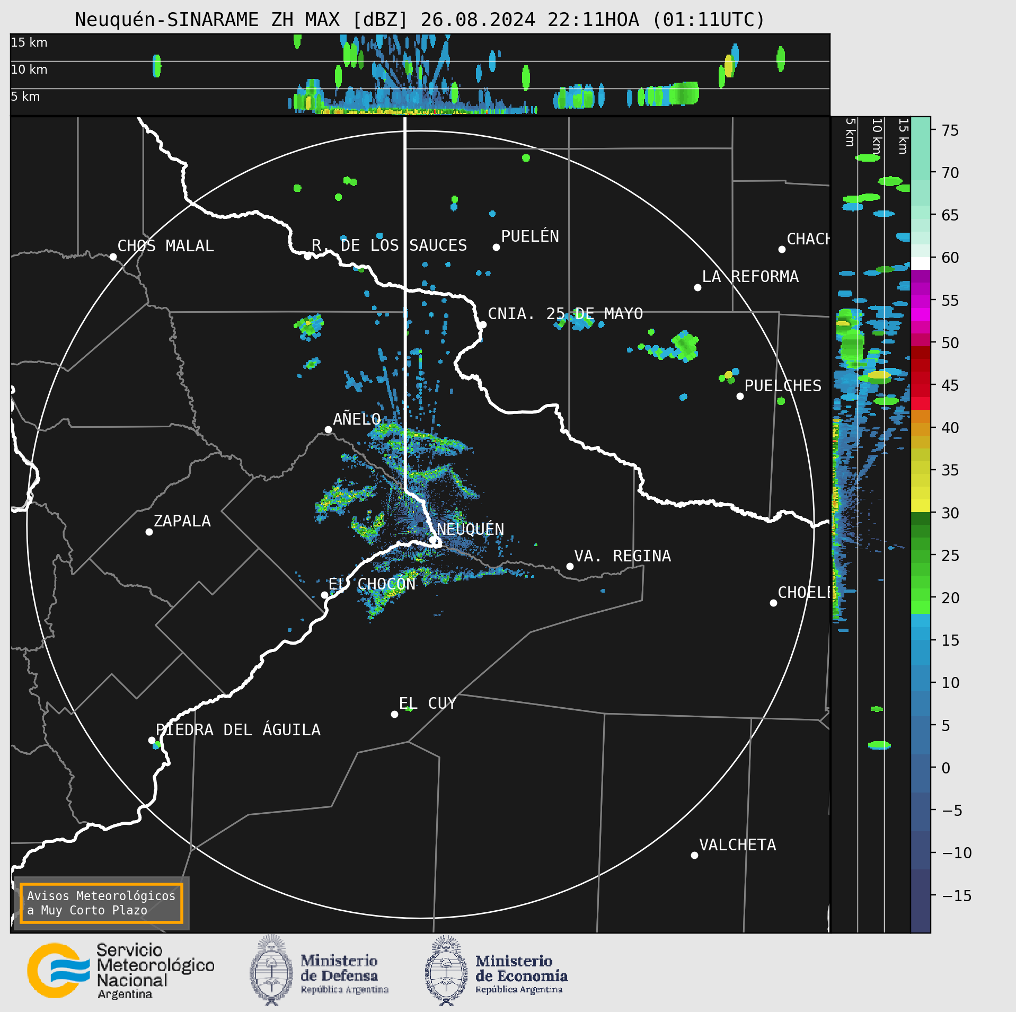This screenshot has width=1016, height=1012.
Task: Click the R. DE LOS SAUCES label
Action: (389, 245)
